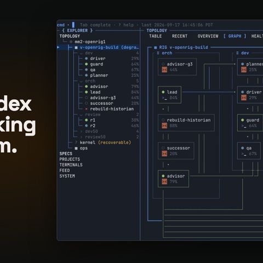Click the last 2026-09-17 timestamp text

pos(177,25)
